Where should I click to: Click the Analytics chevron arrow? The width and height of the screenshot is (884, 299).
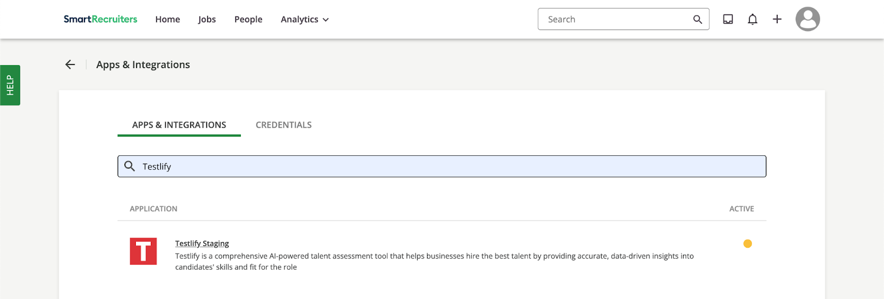click(x=326, y=20)
